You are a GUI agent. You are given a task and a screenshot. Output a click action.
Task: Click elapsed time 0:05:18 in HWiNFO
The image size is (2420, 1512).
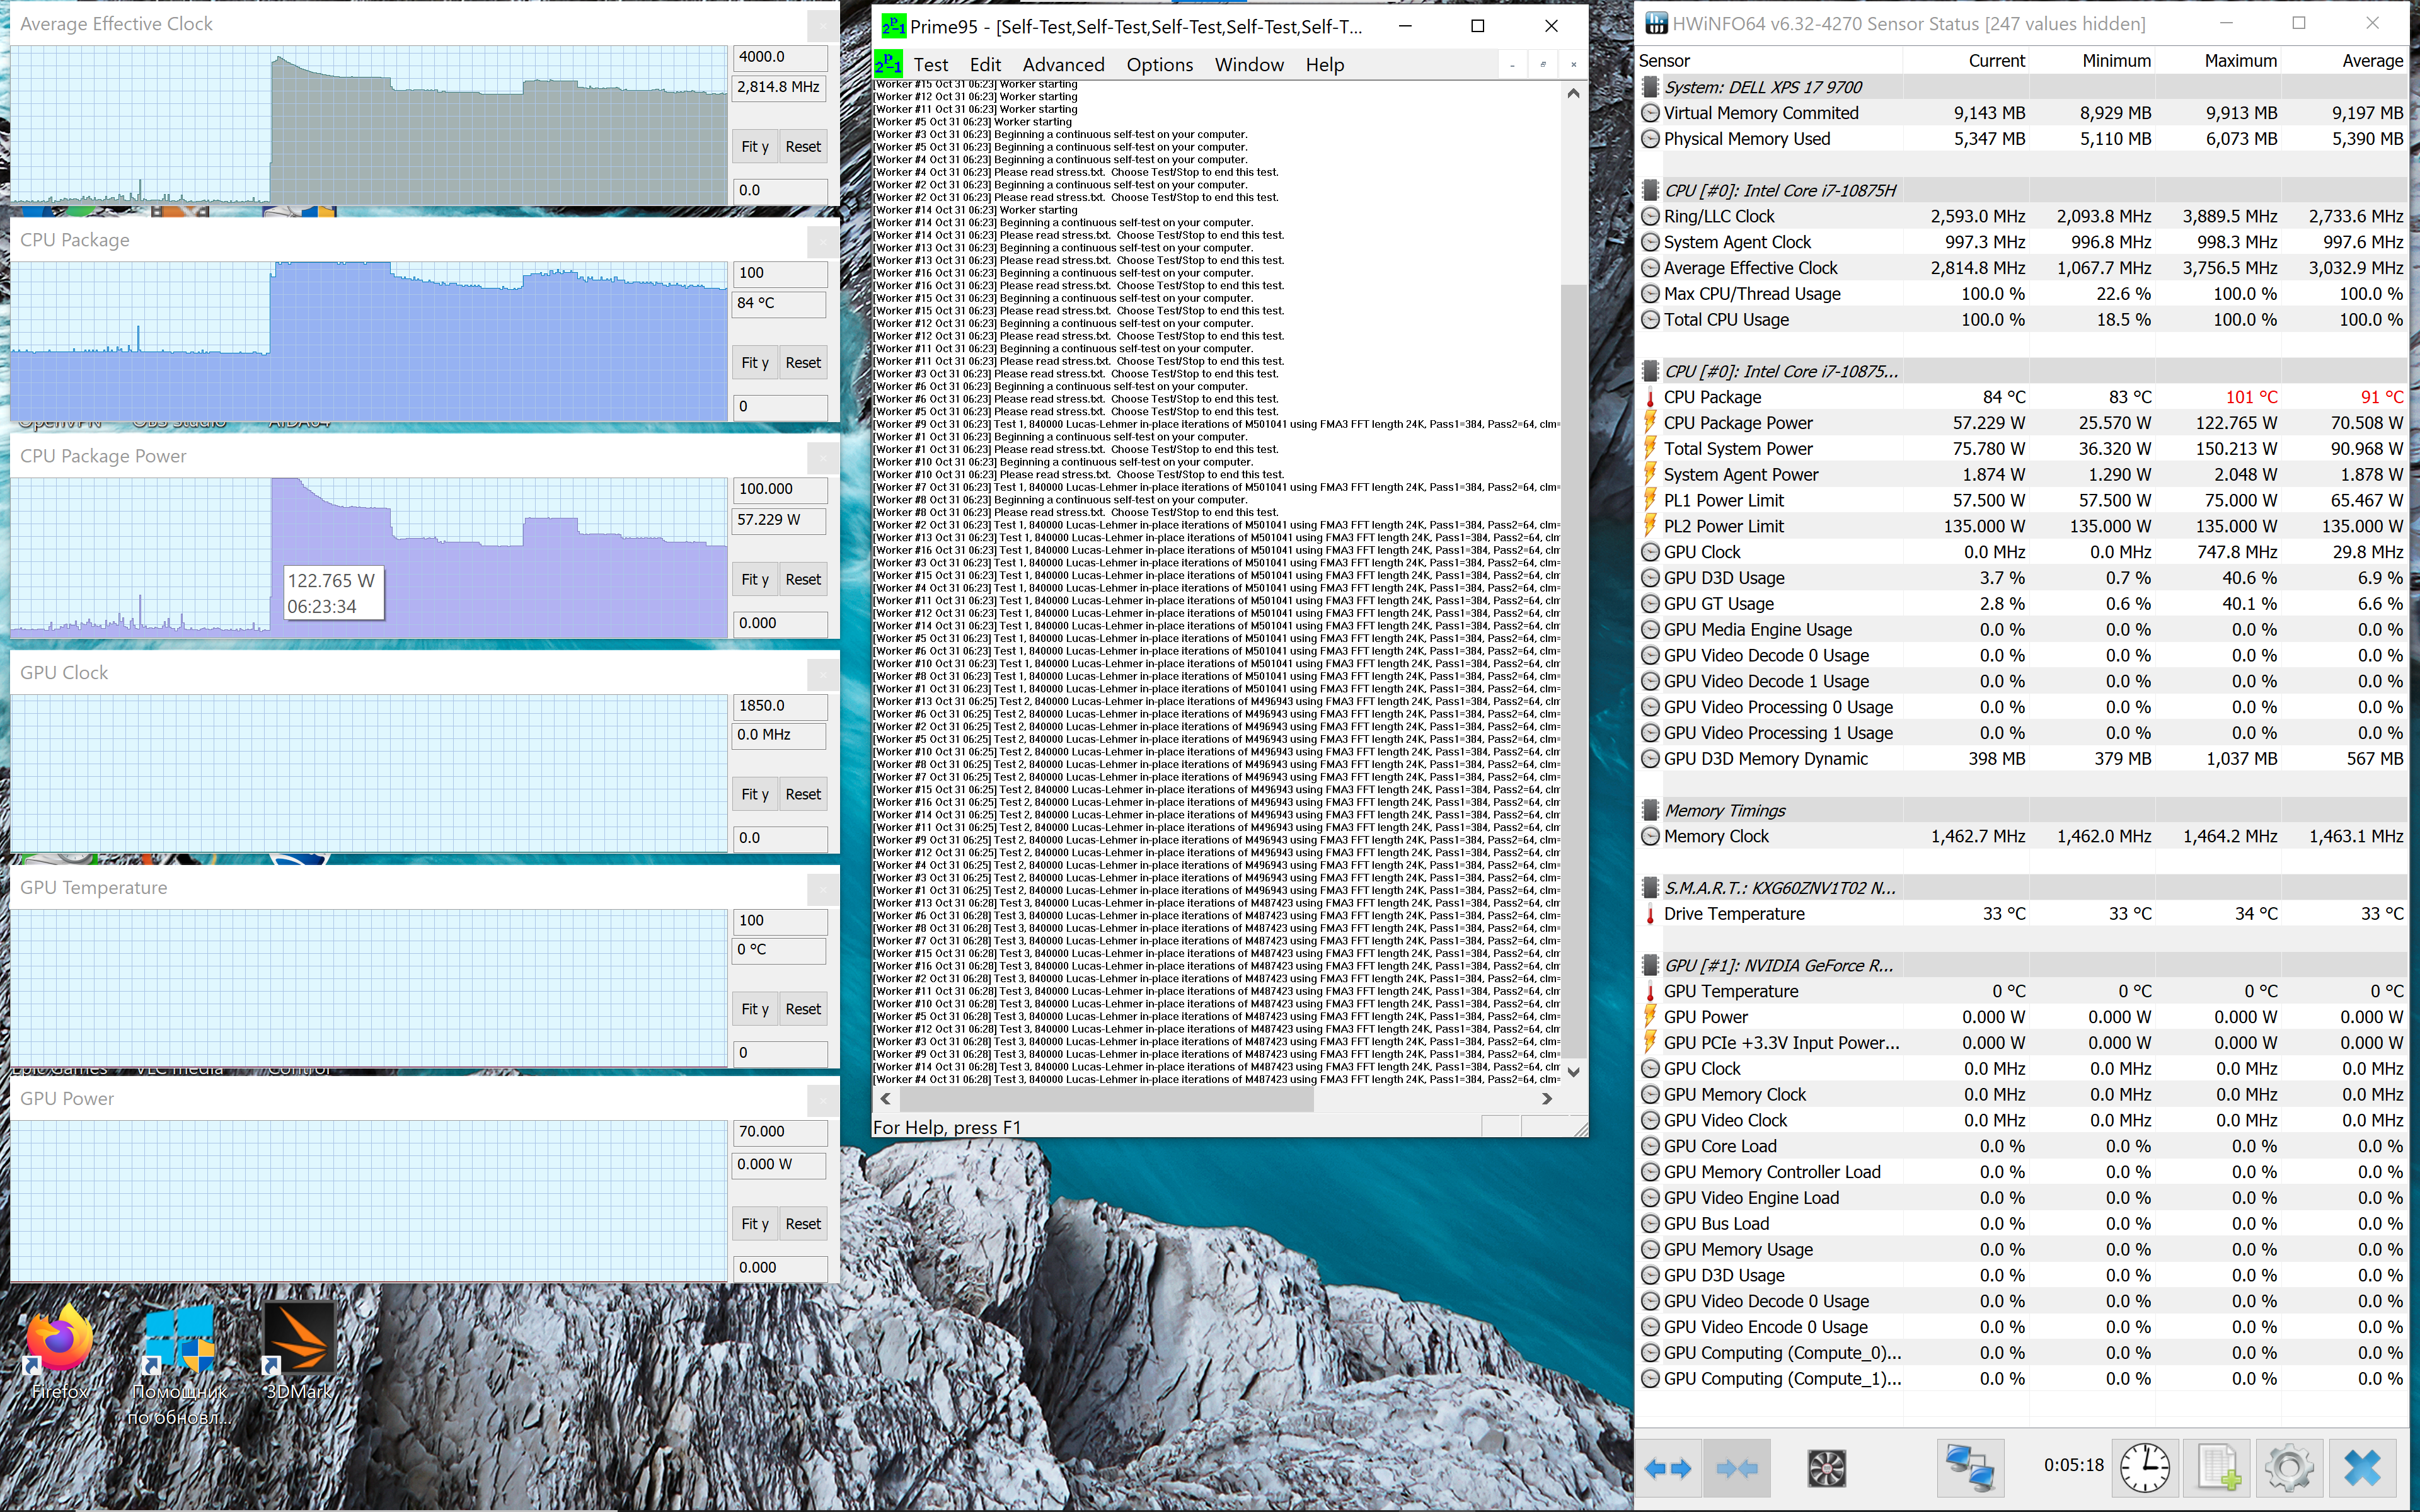pyautogui.click(x=2073, y=1465)
